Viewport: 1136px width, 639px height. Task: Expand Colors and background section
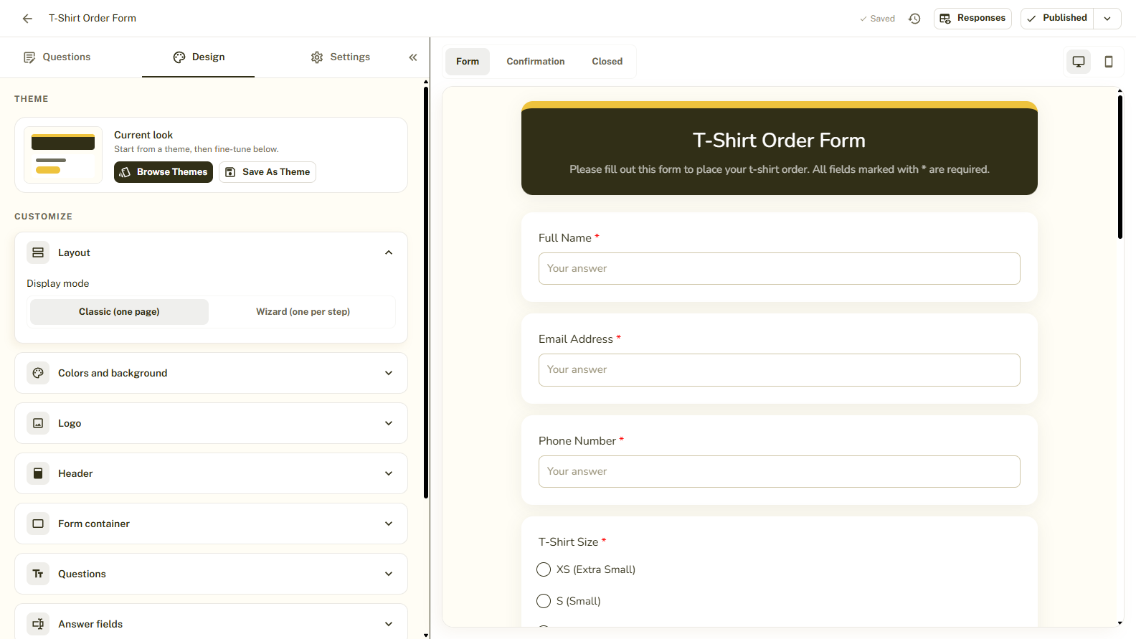[389, 373]
